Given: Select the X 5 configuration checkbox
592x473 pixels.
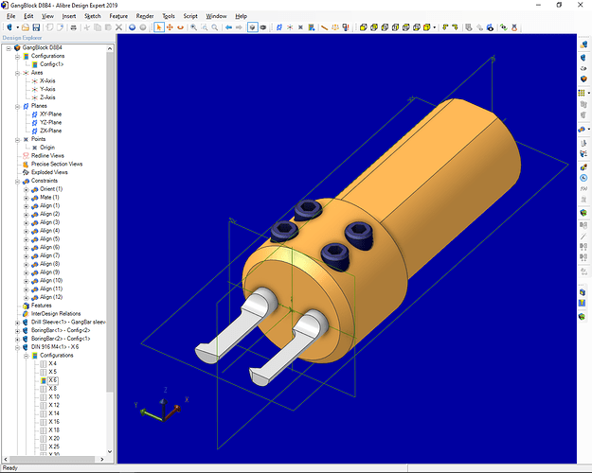Looking at the screenshot, I should 44,372.
